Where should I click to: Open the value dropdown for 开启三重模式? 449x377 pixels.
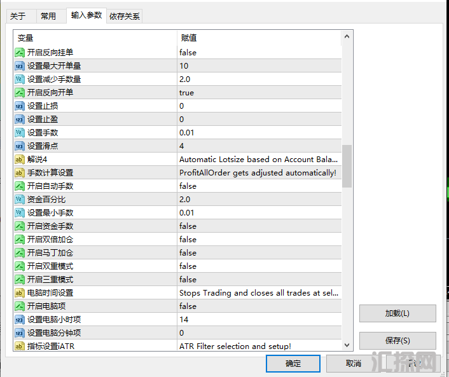(x=259, y=279)
